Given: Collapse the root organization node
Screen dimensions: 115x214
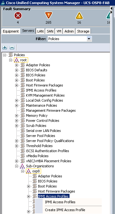Looking at the screenshot, I should [10, 60].
